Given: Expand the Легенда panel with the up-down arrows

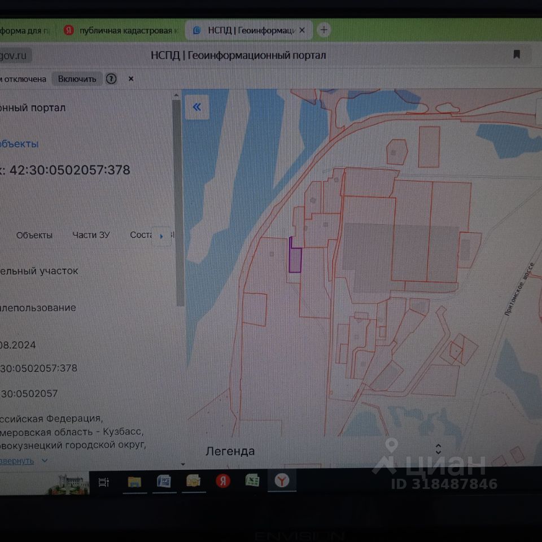Looking at the screenshot, I should pos(438,449).
